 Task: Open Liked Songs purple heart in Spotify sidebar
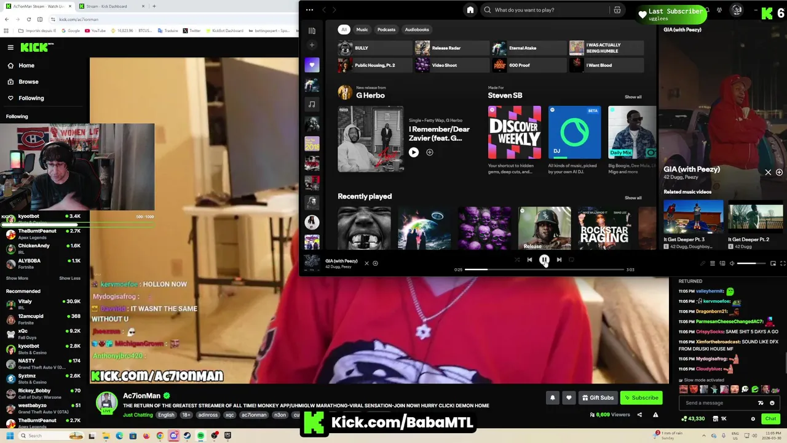[312, 65]
